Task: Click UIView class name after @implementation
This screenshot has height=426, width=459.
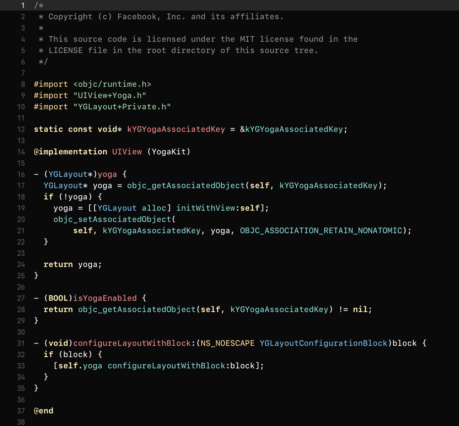Action: pos(127,152)
